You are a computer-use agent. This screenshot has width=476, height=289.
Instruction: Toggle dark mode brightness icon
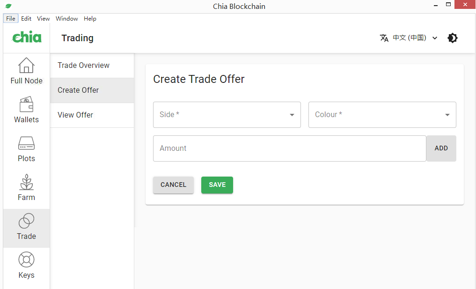coord(453,38)
